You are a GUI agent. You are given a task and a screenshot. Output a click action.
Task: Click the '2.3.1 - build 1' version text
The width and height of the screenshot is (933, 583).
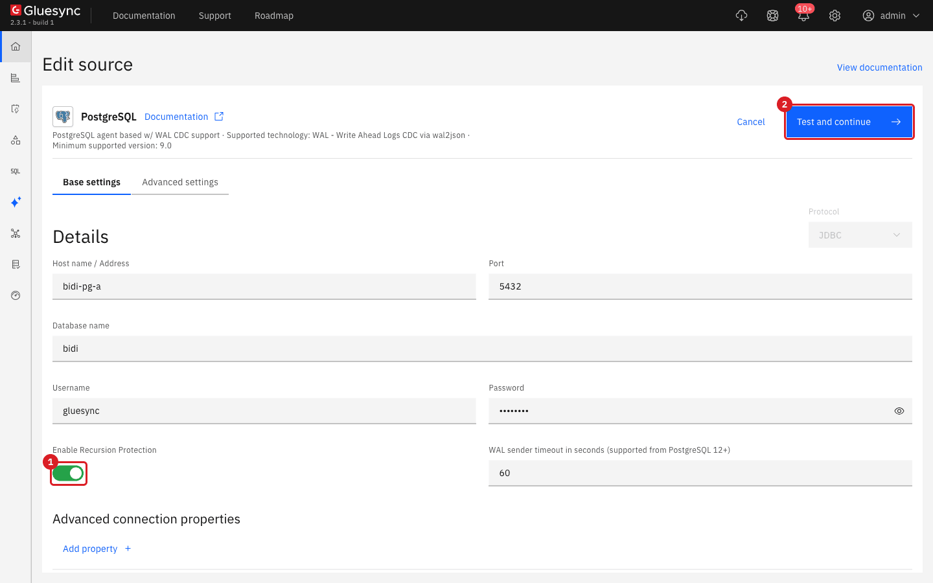pyautogui.click(x=32, y=23)
